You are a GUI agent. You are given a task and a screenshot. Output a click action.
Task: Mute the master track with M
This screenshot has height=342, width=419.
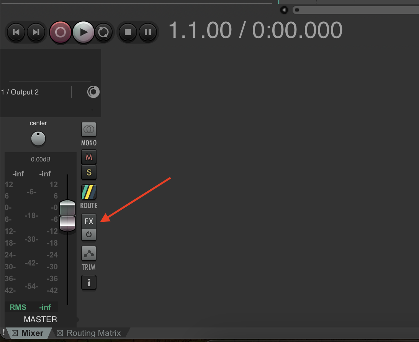tap(89, 157)
